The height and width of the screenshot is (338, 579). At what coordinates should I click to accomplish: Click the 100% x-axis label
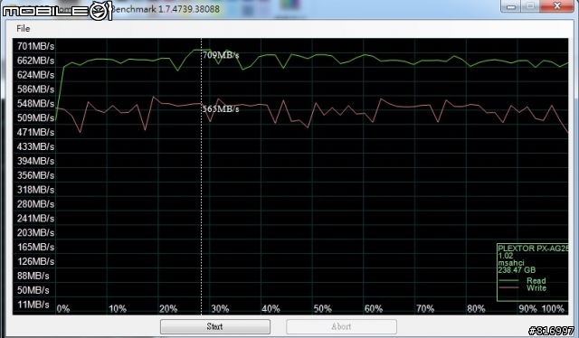[x=553, y=309]
